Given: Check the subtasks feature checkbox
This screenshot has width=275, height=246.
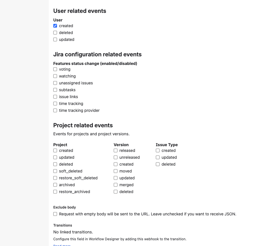Looking at the screenshot, I should point(55,90).
